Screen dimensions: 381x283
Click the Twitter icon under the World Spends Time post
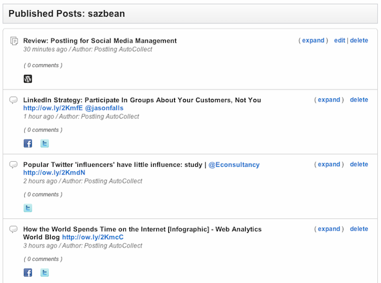pos(44,273)
